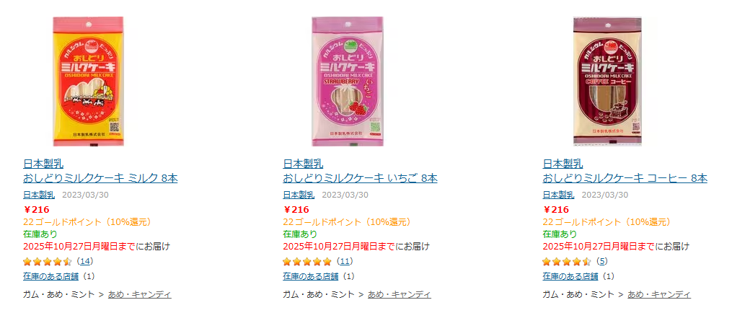The height and width of the screenshot is (313, 732).
Task: Click the five-star rating of the Strawberry product
Action: [x=307, y=261]
